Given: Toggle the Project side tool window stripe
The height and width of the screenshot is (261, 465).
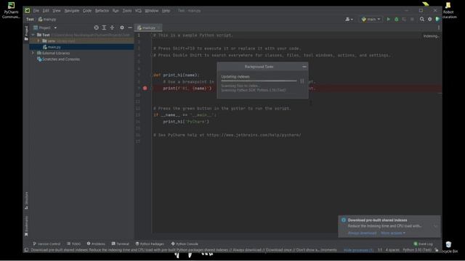Looking at the screenshot, I should (x=26, y=33).
